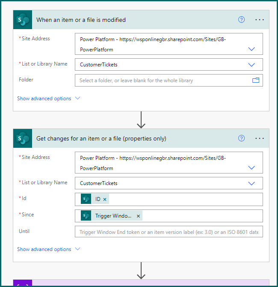The image size is (278, 287).
Task: Select the Trigger Window token in the Since field
Action: pyautogui.click(x=112, y=215)
